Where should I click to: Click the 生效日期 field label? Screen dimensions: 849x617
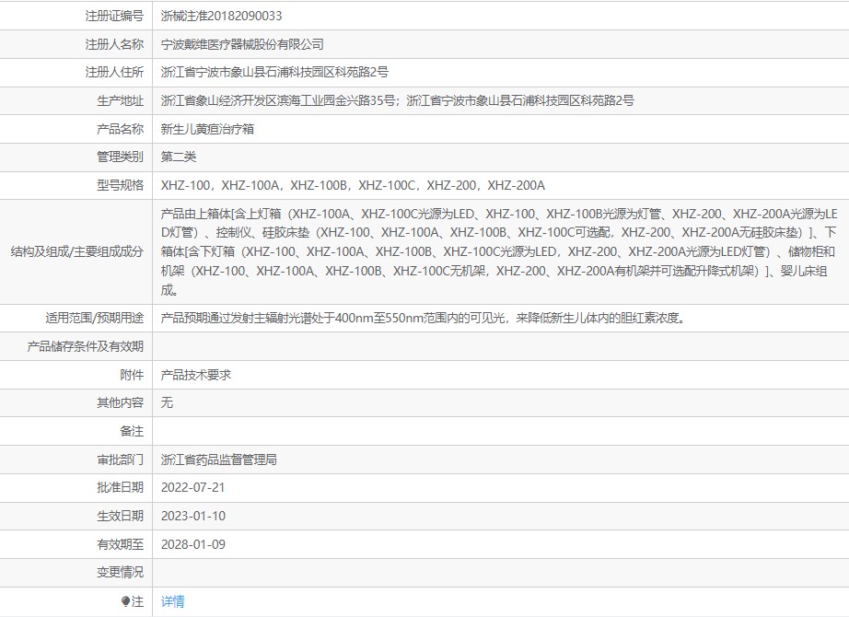click(121, 517)
